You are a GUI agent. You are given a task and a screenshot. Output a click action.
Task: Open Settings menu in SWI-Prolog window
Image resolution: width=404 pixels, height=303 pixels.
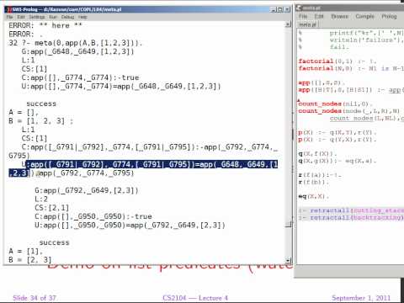(37, 17)
